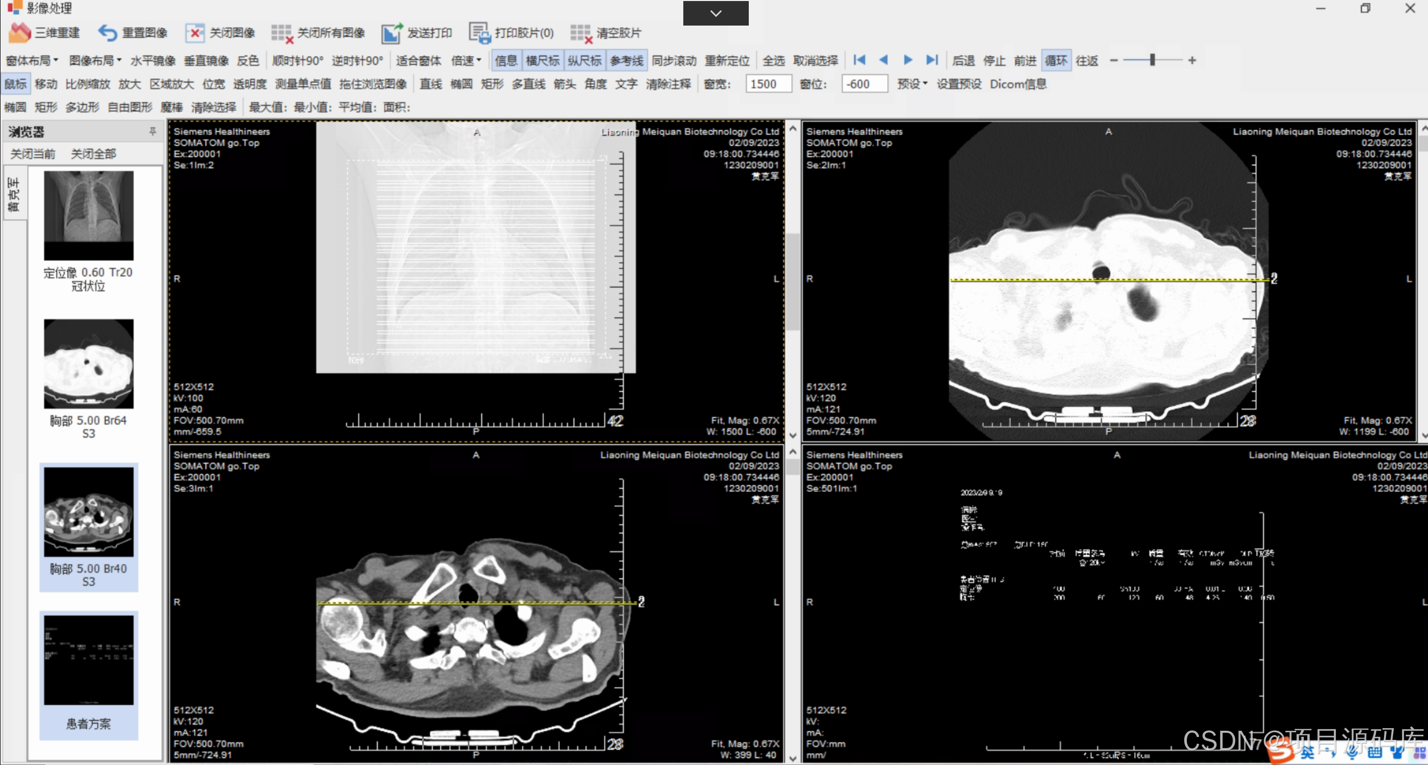1428x765 pixels.
Task: Click 关闭所有图像 to close all images
Action: [318, 33]
